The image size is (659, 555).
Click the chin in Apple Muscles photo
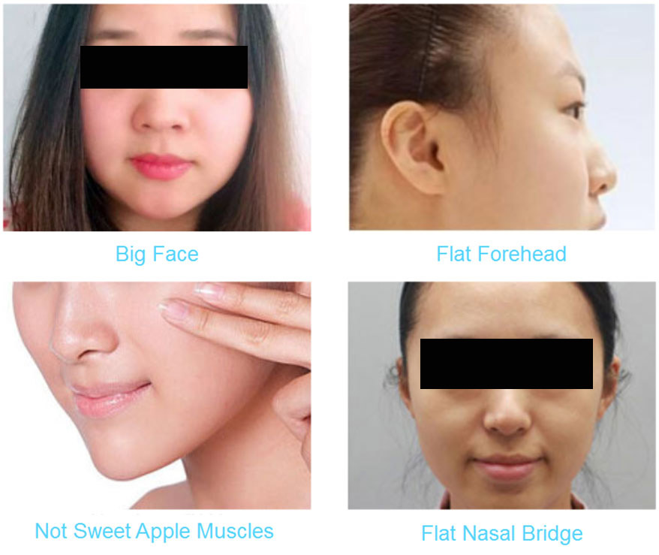[x=122, y=460]
